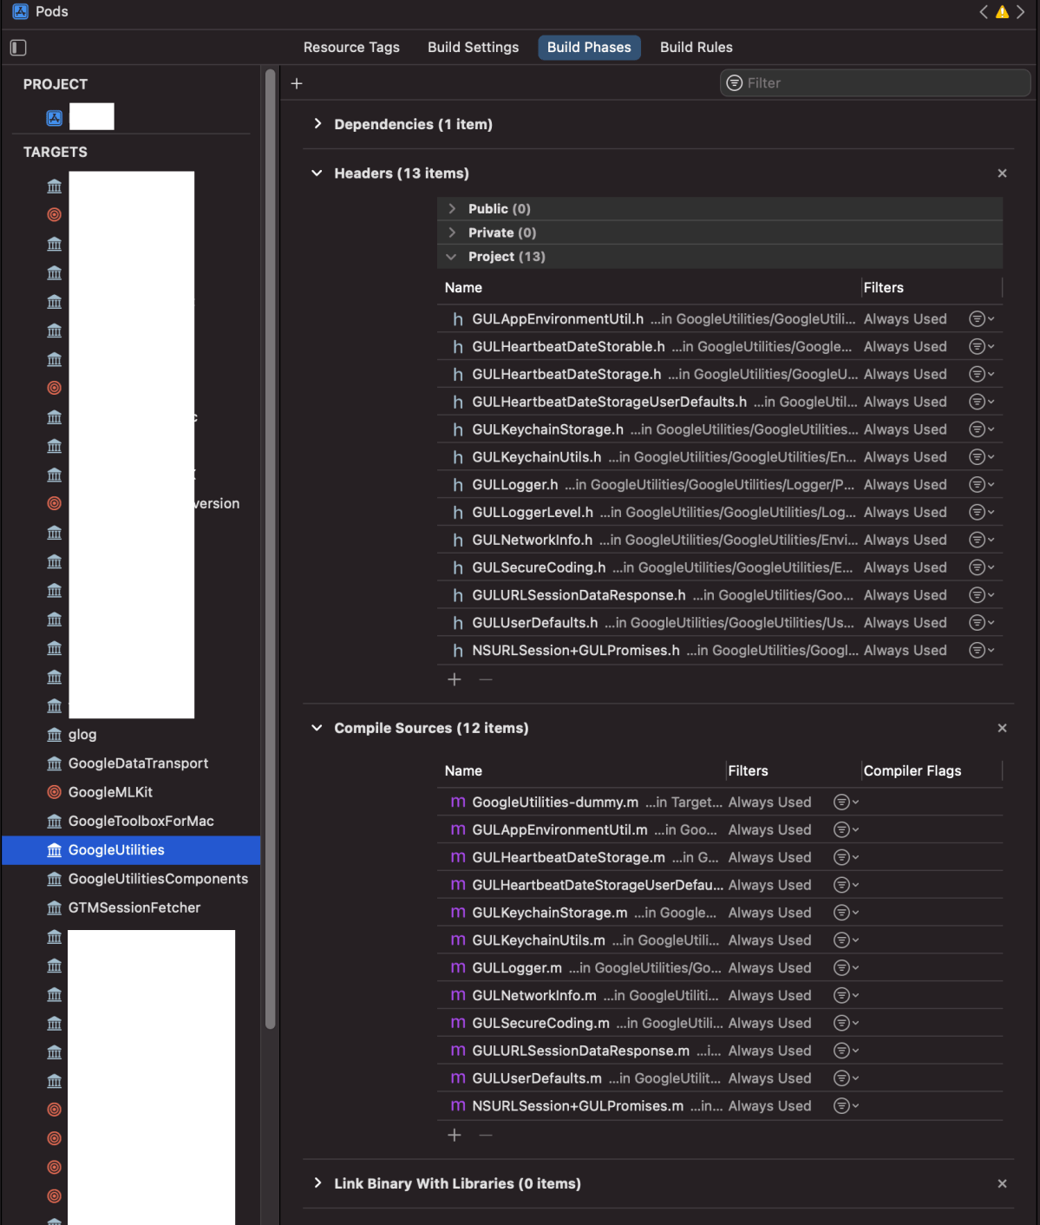Switch to Build Rules tab

click(696, 48)
